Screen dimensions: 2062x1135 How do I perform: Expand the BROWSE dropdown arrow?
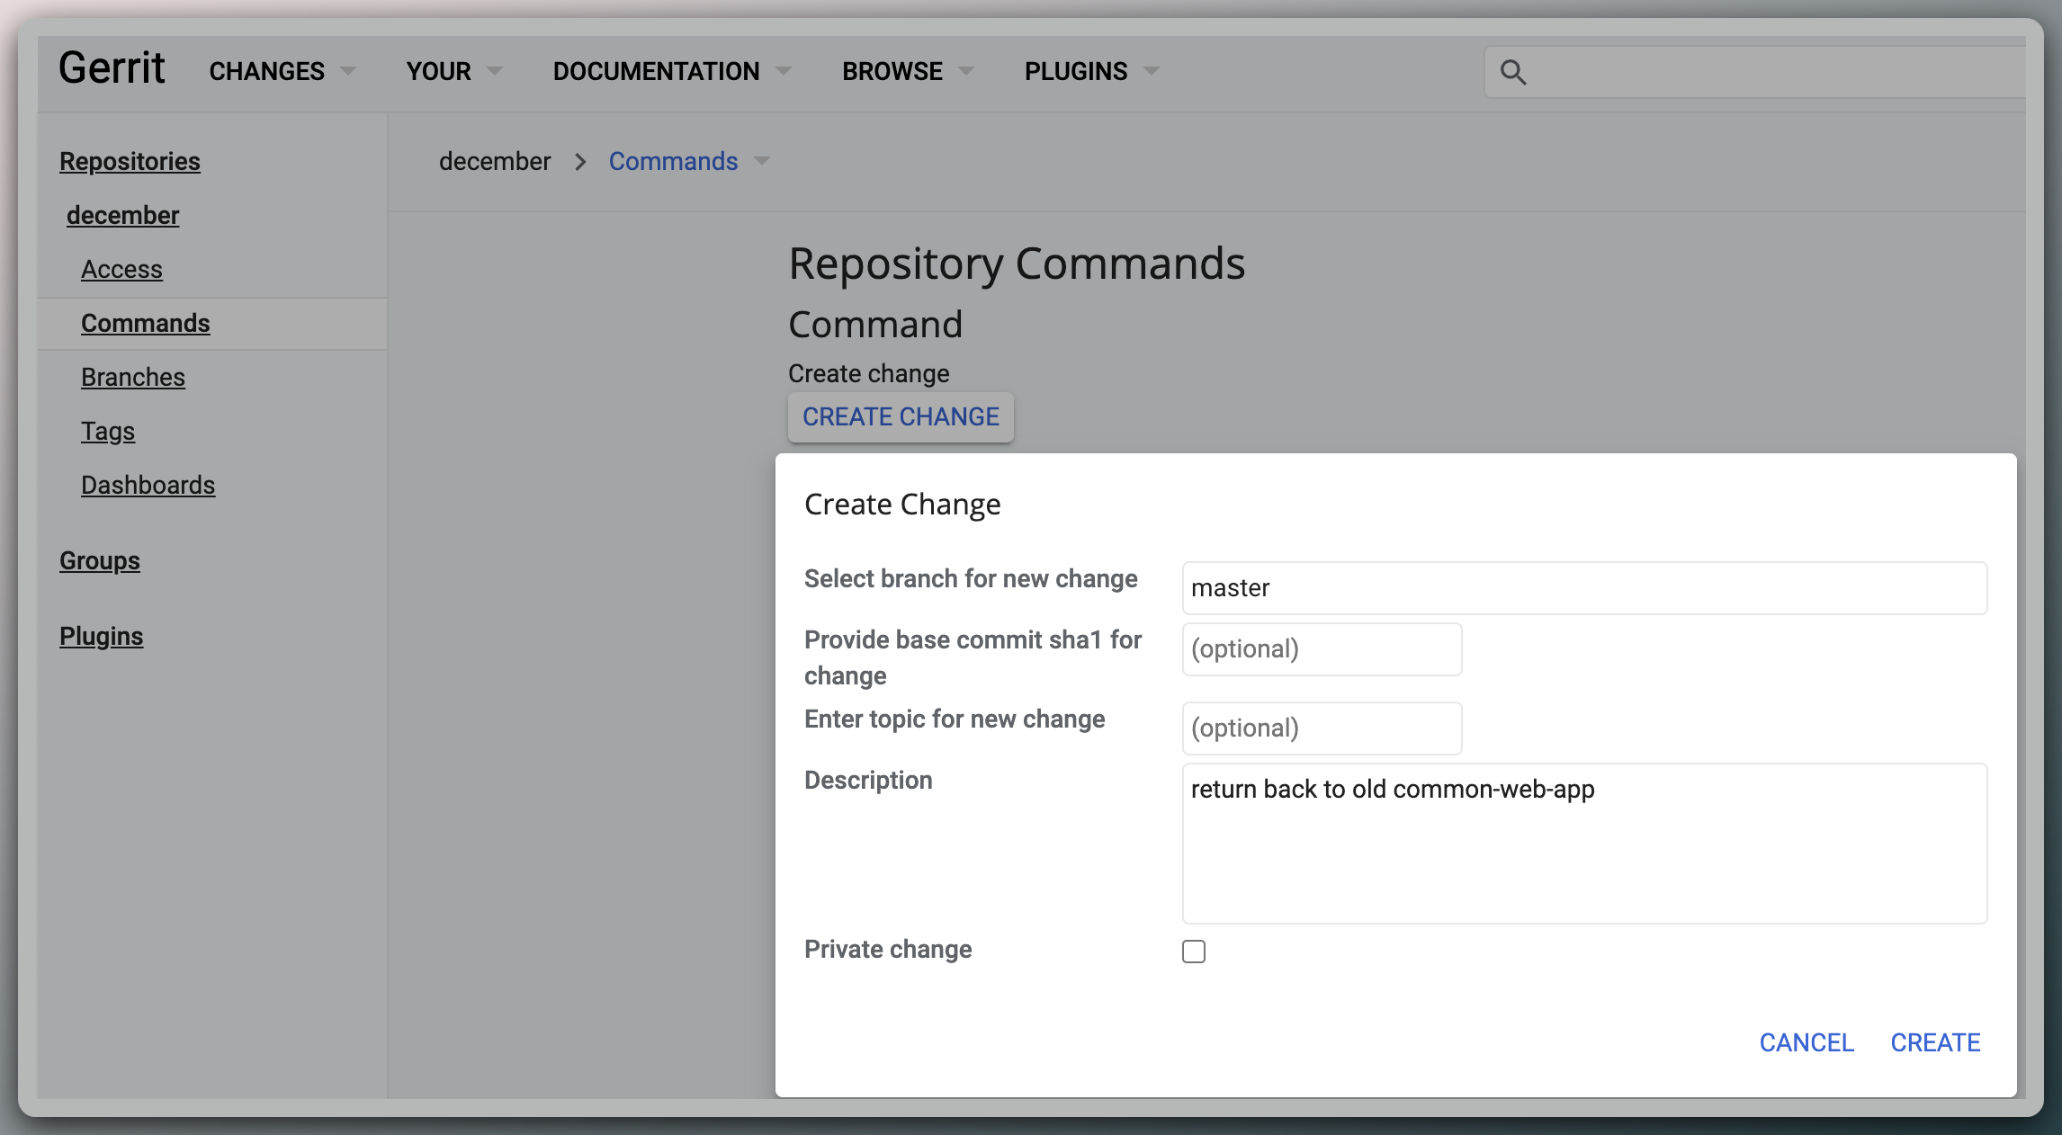point(967,71)
